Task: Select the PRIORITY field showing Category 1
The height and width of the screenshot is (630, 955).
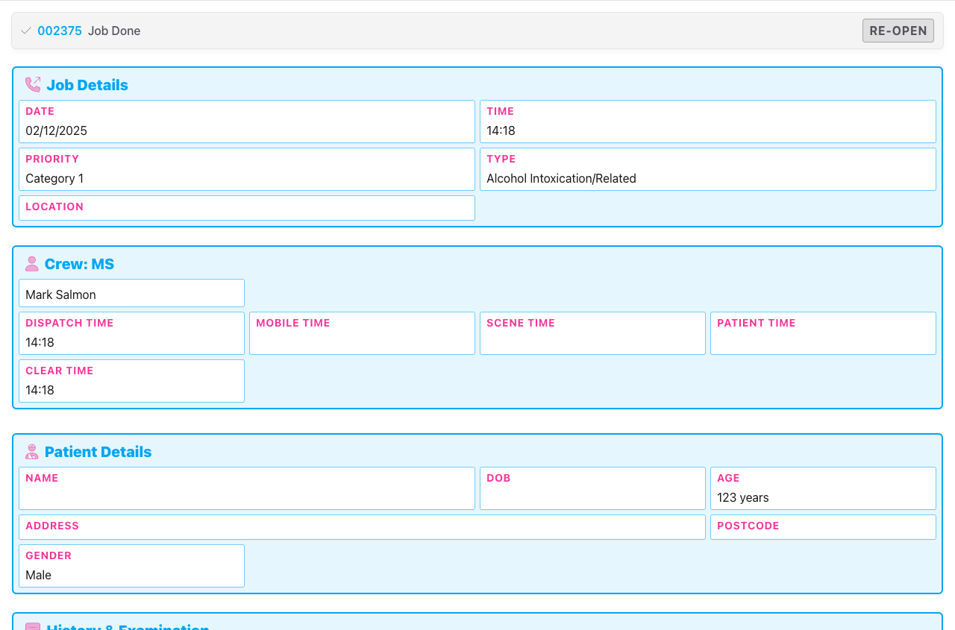Action: click(246, 178)
